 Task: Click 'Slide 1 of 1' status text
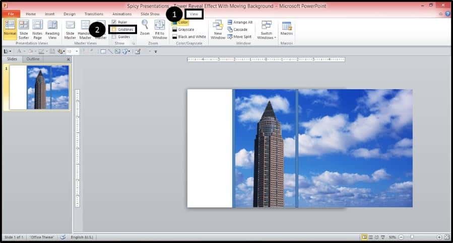14,237
